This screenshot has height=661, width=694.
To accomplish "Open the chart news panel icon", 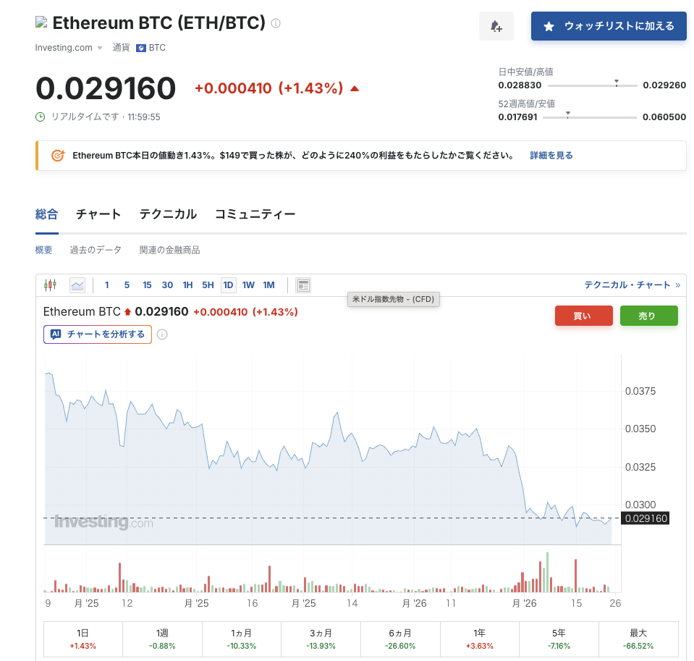I will 303,285.
